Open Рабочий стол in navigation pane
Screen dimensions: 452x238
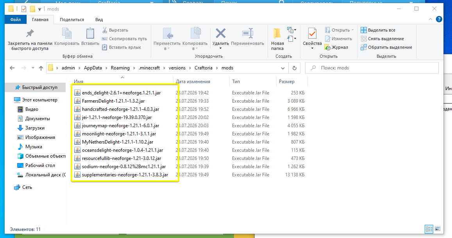pyautogui.click(x=36, y=165)
